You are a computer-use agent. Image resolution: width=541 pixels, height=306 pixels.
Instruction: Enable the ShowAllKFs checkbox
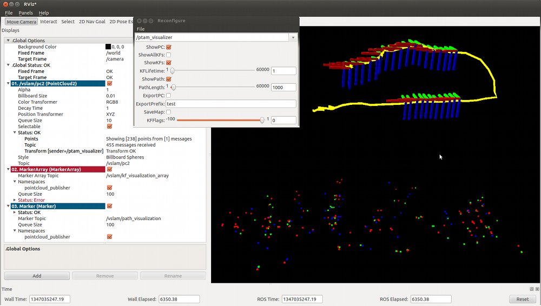pos(168,55)
